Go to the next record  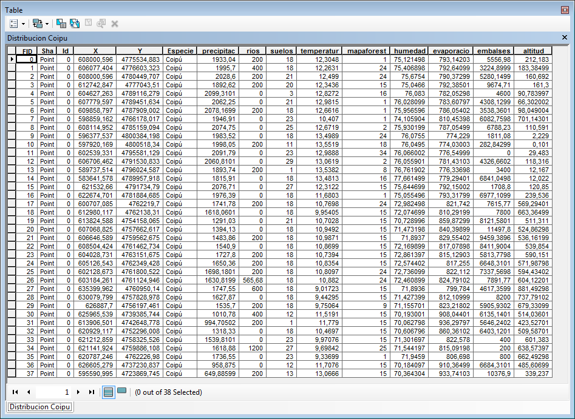(78, 392)
